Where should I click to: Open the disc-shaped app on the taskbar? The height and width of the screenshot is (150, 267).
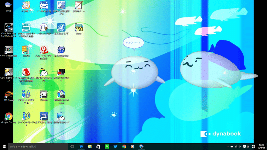[x=141, y=147]
